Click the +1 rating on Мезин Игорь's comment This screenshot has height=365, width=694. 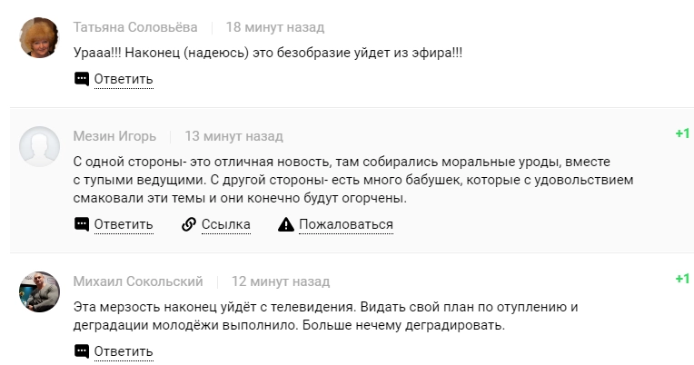coord(682,134)
